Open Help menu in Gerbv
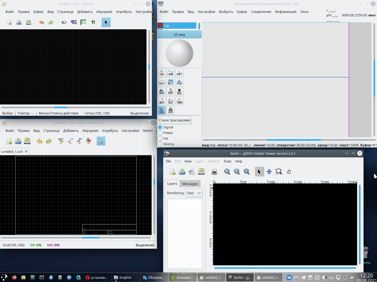 239,161
